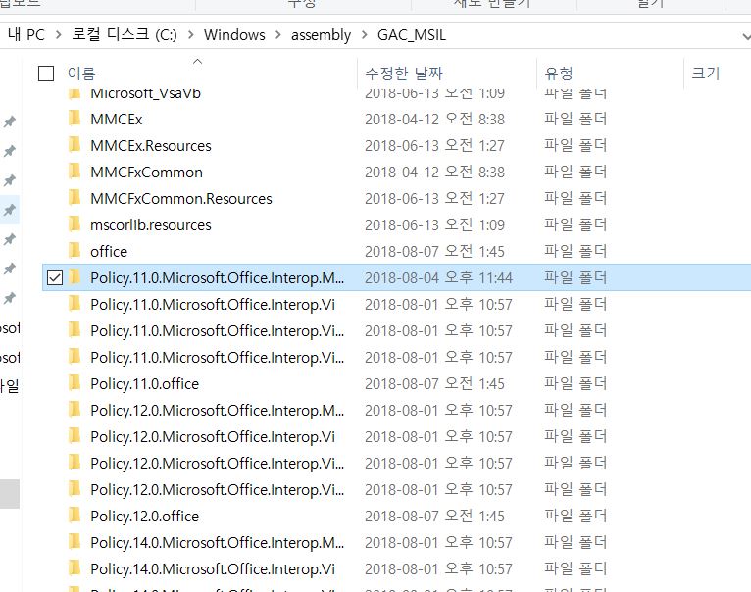The width and height of the screenshot is (751, 592).
Task: Open chevron after Windows in breadcrumb
Action: [277, 35]
